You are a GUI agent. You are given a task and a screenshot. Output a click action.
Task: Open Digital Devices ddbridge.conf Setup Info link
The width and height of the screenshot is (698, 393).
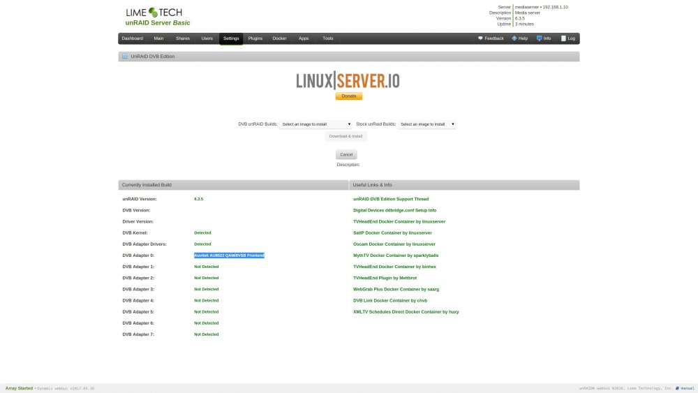(394, 210)
